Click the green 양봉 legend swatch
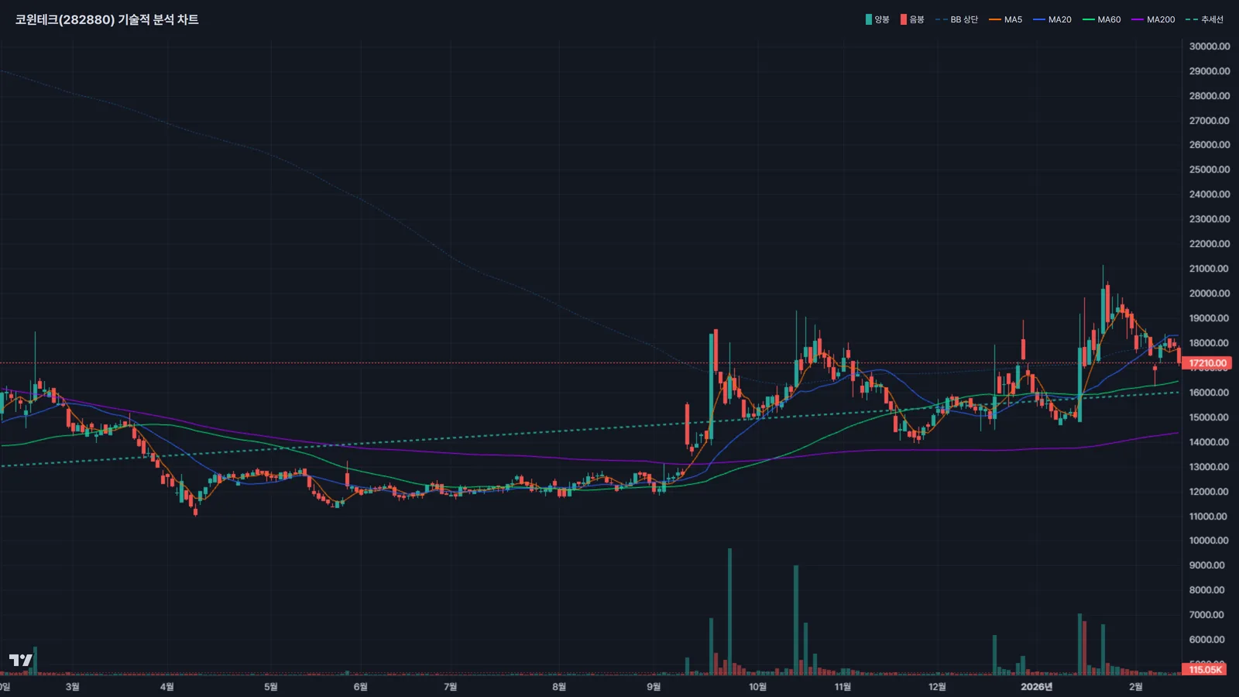The height and width of the screenshot is (697, 1239). [x=869, y=19]
